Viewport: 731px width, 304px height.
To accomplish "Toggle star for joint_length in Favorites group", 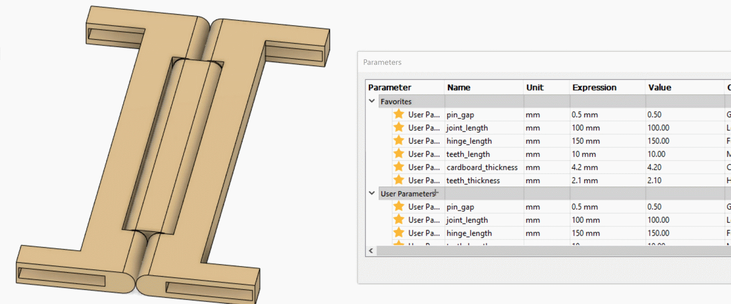I will [398, 127].
